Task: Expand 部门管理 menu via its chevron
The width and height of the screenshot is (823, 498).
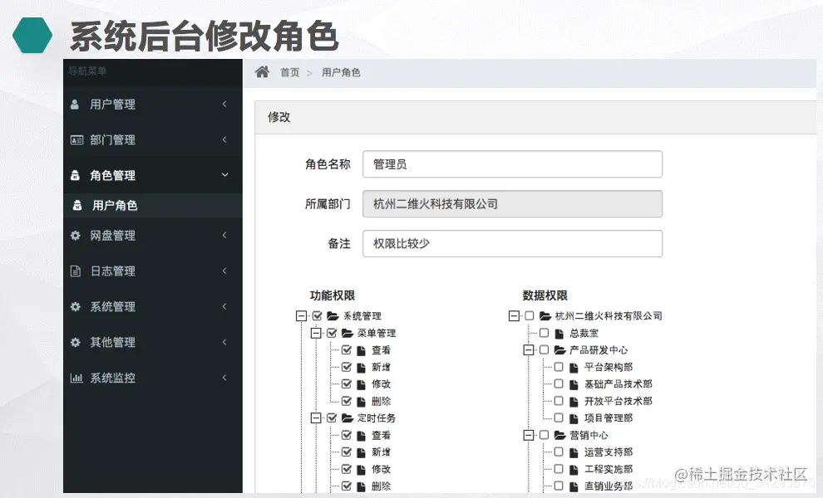Action: point(224,139)
